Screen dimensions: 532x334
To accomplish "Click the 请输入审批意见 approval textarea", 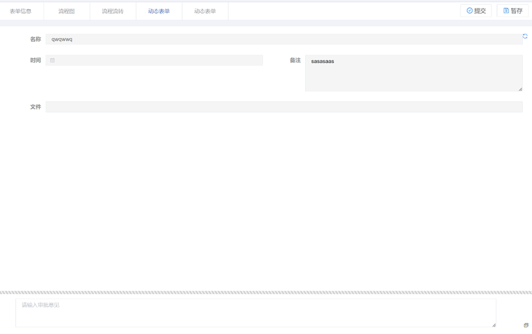I will 256,313.
